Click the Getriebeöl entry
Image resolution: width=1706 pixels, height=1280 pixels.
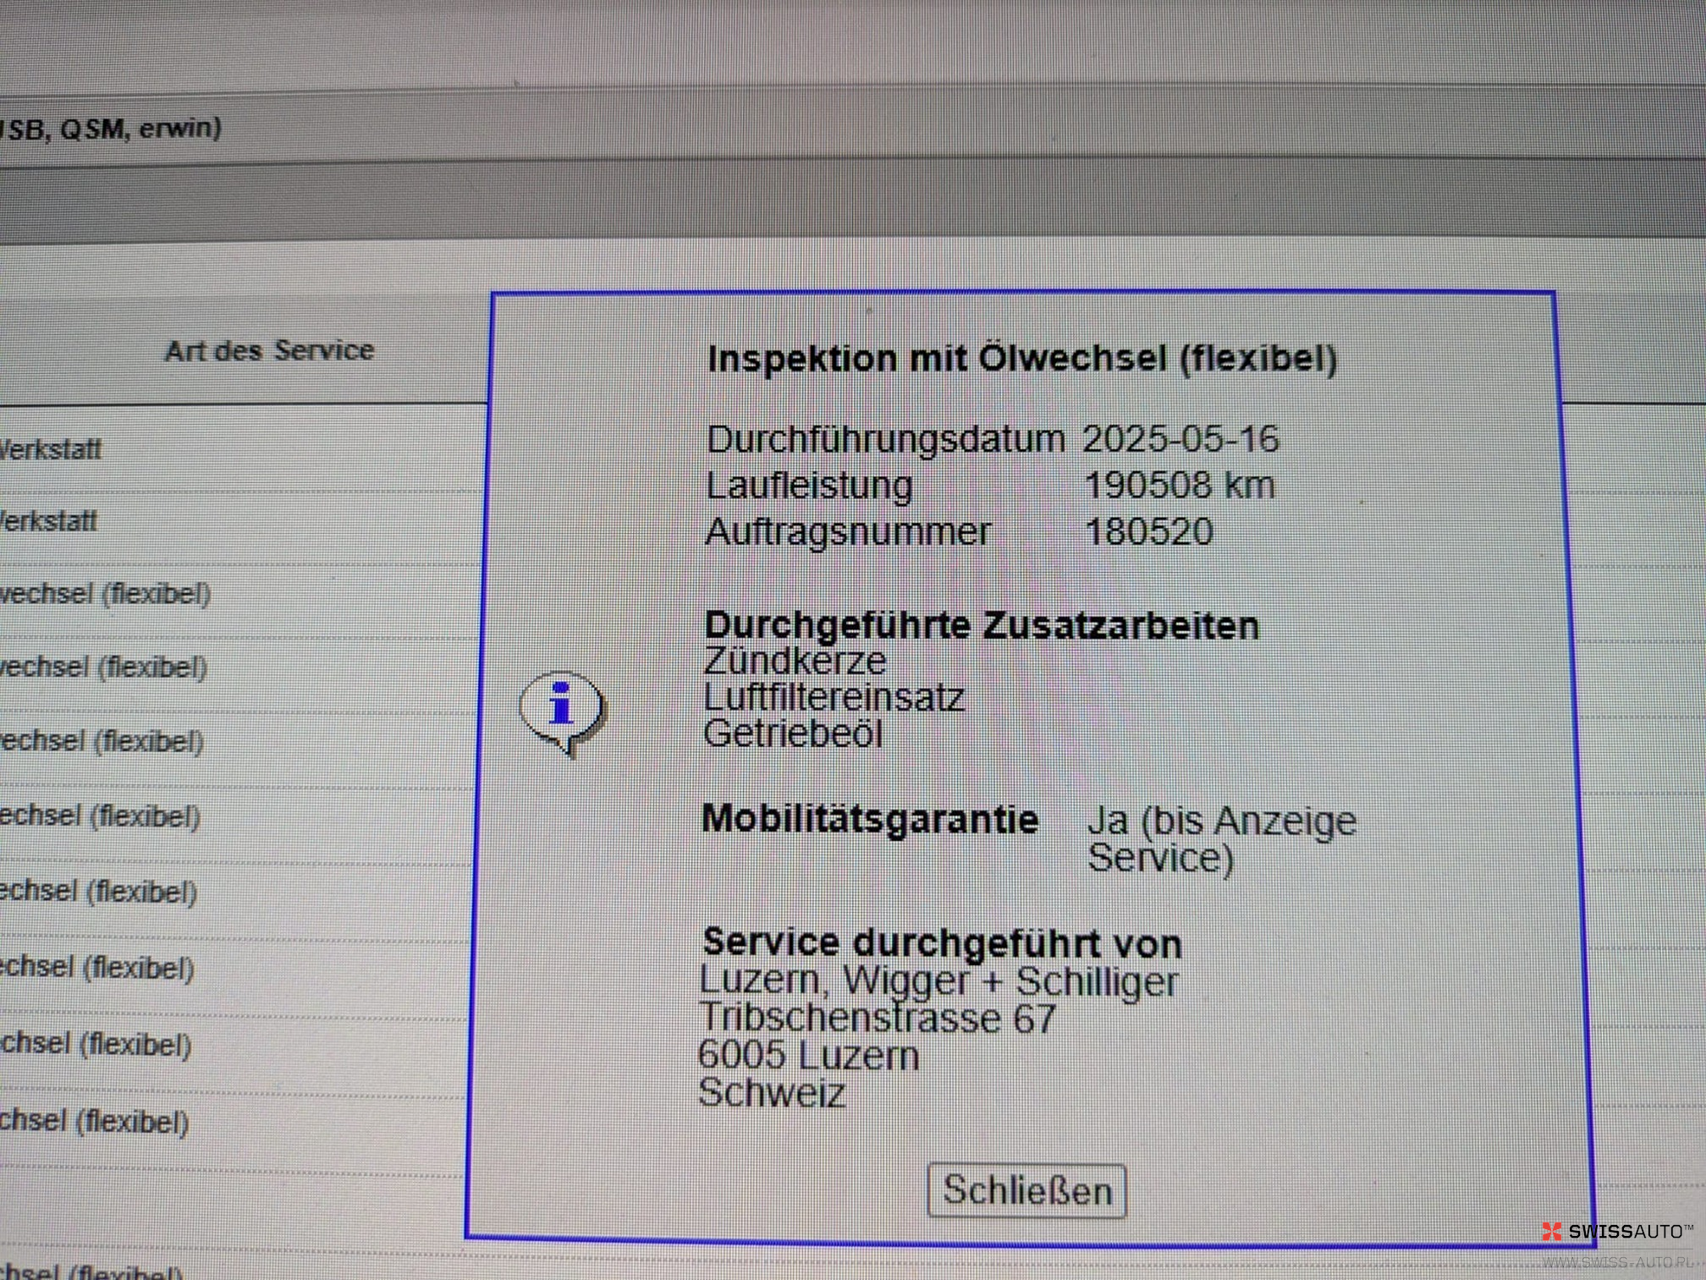tap(793, 733)
